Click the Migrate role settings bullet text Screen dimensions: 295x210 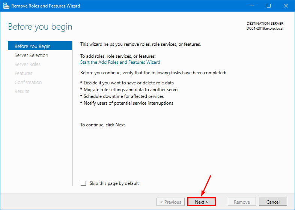pyautogui.click(x=131, y=90)
